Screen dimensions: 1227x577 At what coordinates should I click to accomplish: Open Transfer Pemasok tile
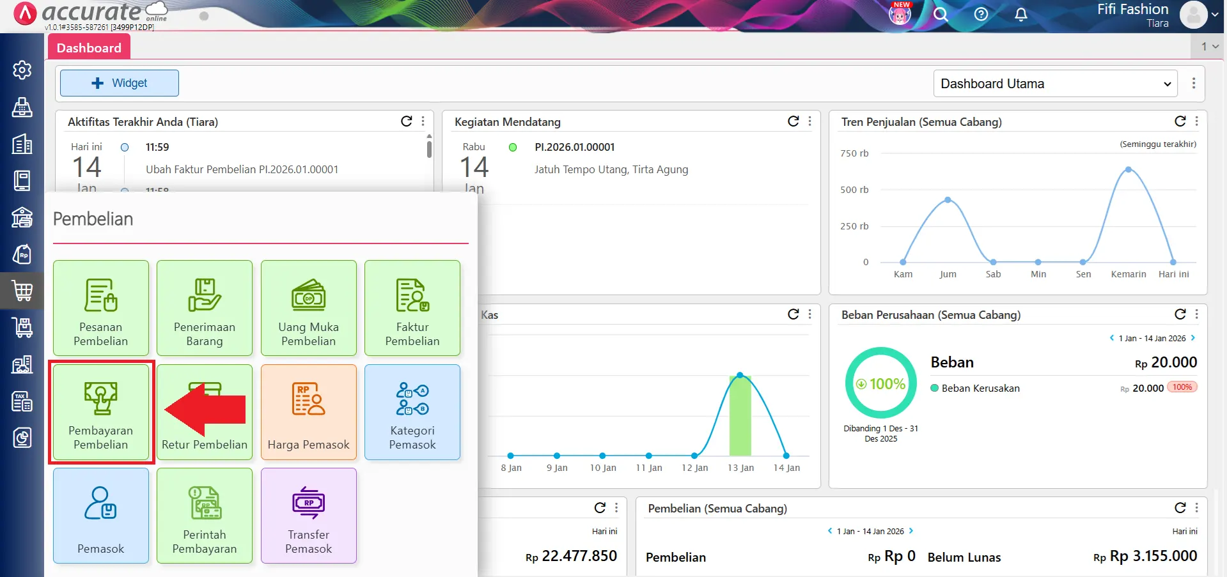click(308, 516)
